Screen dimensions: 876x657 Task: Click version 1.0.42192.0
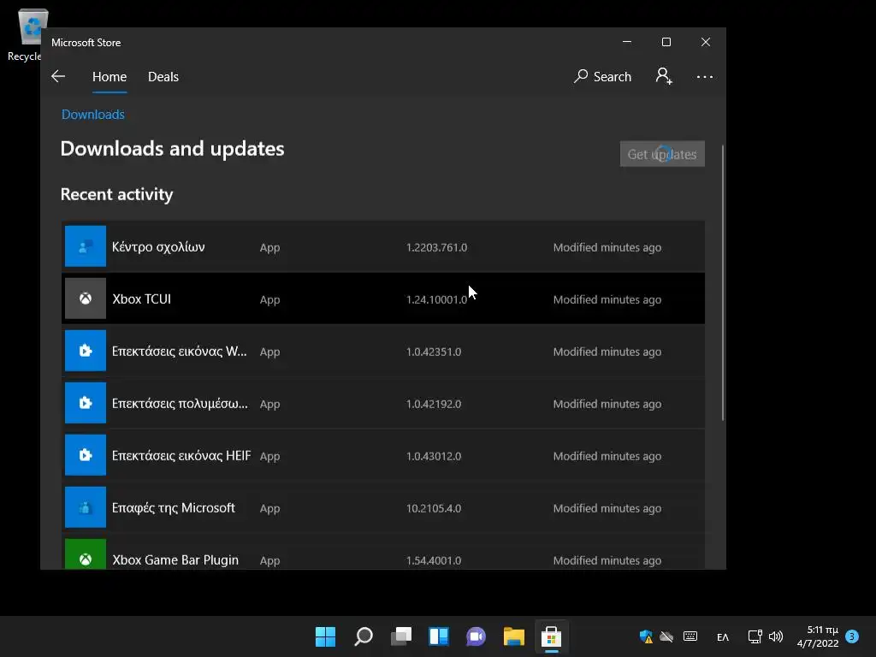click(434, 404)
